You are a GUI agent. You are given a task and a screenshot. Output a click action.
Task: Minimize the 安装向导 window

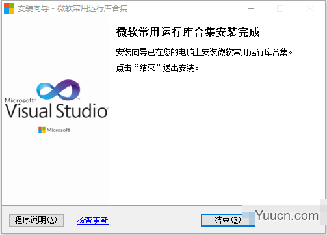251,8
